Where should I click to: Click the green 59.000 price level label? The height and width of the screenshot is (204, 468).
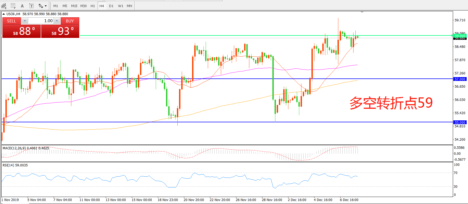point(460,36)
